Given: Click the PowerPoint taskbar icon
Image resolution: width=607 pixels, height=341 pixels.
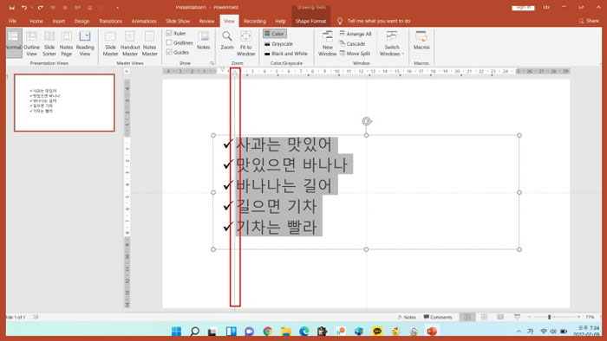Looking at the screenshot, I should (x=432, y=331).
